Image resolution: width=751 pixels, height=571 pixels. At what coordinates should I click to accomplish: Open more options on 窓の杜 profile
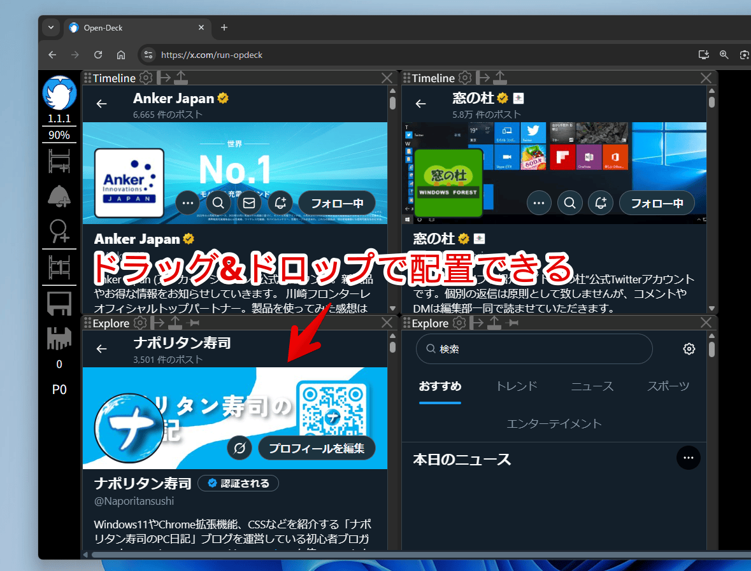click(x=539, y=203)
